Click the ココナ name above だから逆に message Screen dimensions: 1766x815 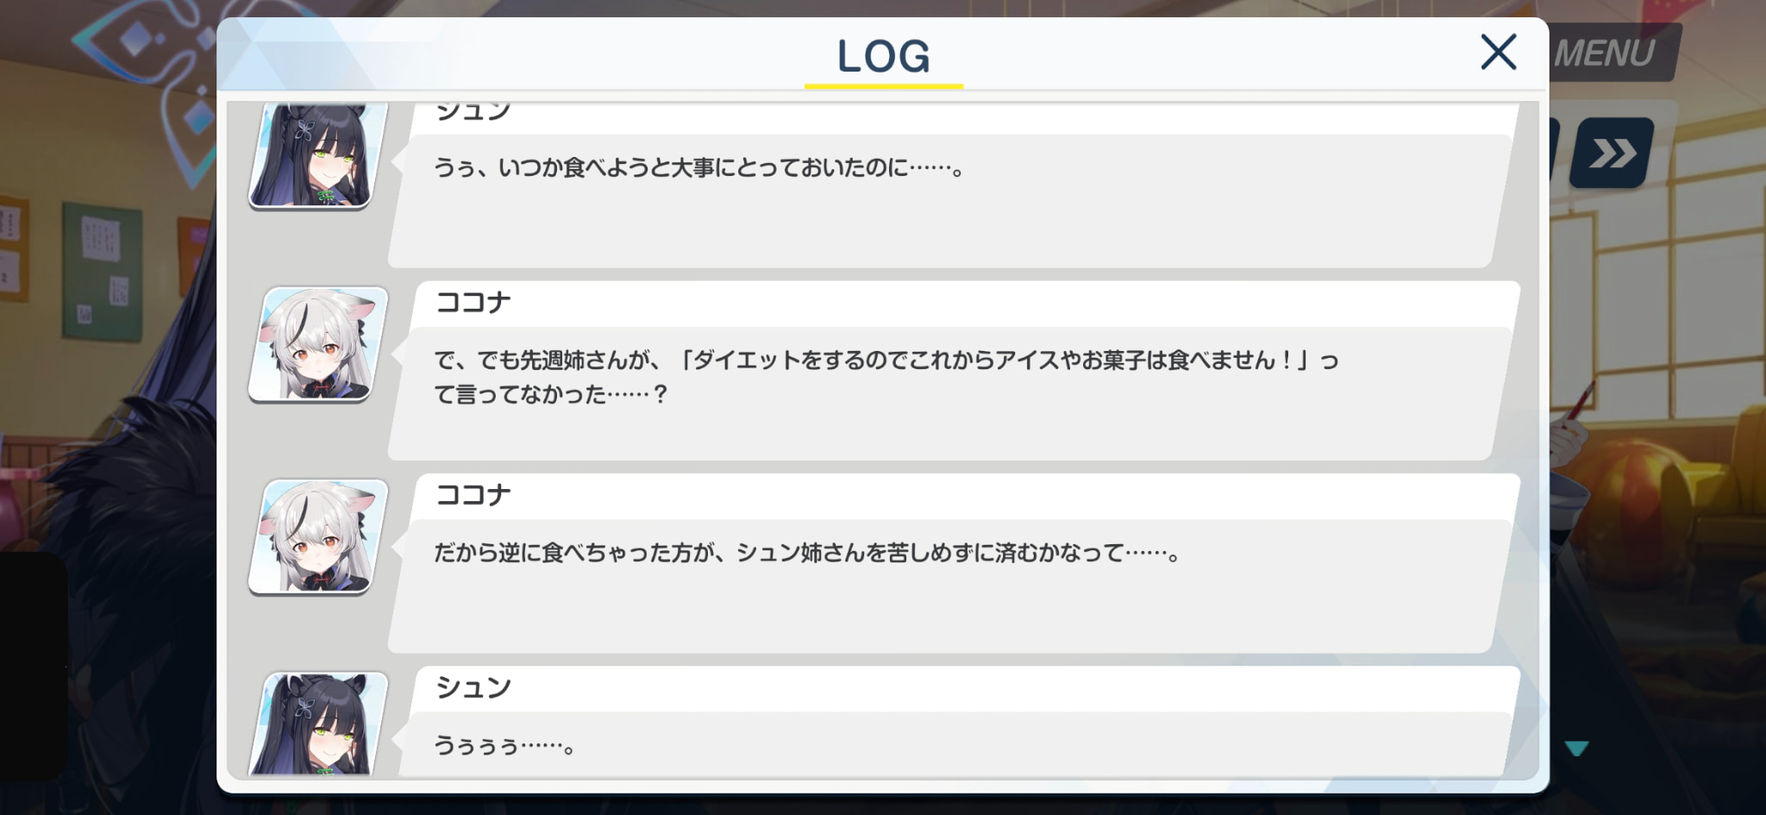(x=473, y=495)
